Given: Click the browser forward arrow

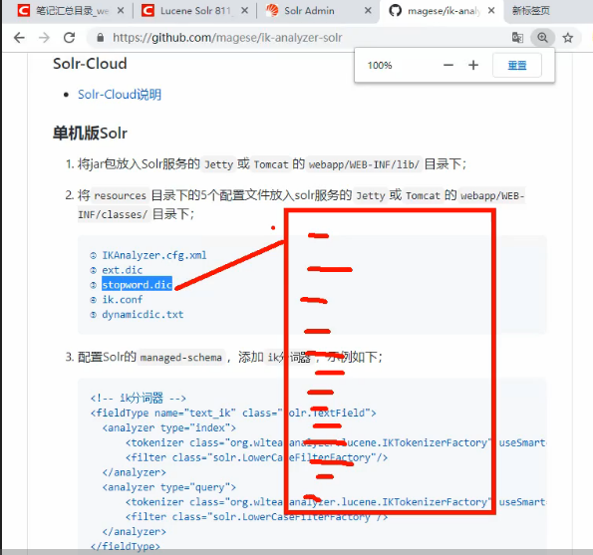Looking at the screenshot, I should coord(44,38).
